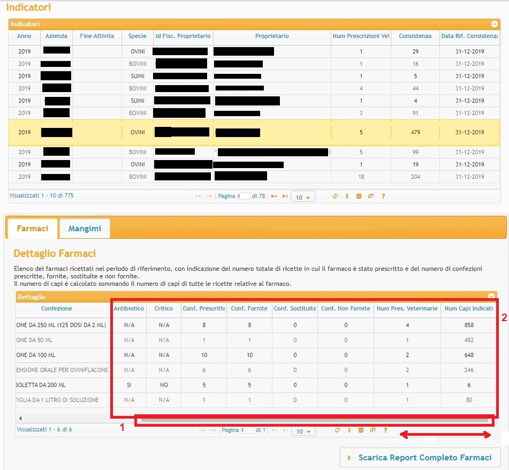Image resolution: width=509 pixels, height=470 pixels.
Task: Go to first page in Dettaglio pager
Action: (x=202, y=430)
